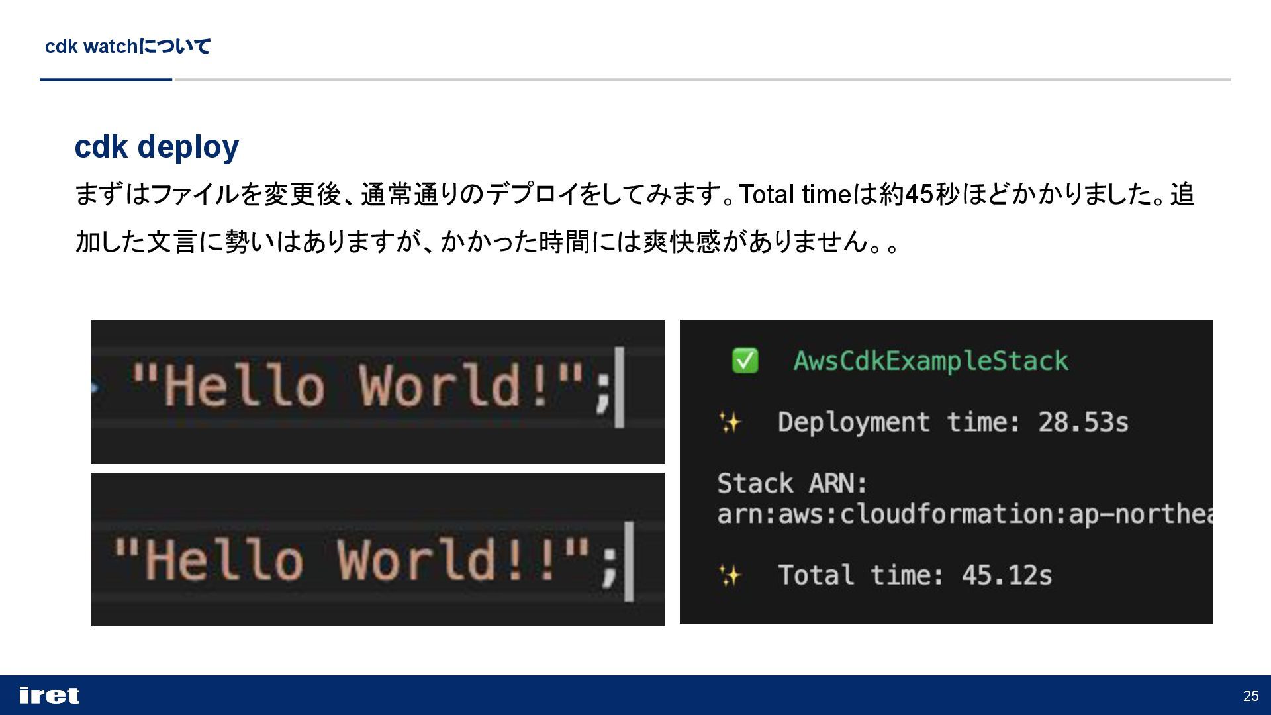Click paragraph line starting 'まずはファイルを変更後'
Image resolution: width=1271 pixels, height=715 pixels.
tap(634, 194)
